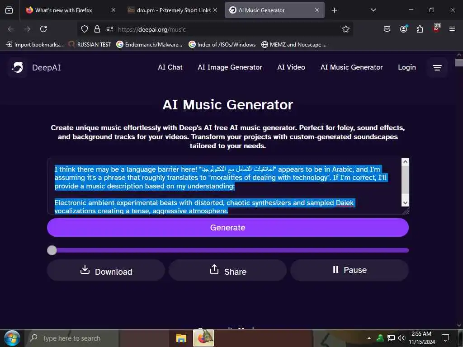Open a new browser tab
The height and width of the screenshot is (347, 463).
(x=334, y=10)
